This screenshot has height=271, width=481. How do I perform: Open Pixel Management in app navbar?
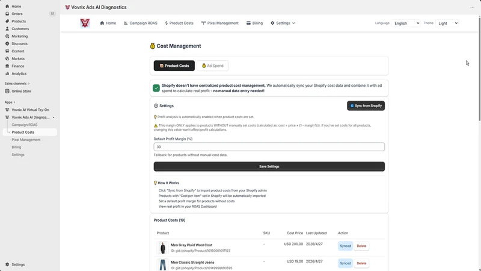point(220,23)
